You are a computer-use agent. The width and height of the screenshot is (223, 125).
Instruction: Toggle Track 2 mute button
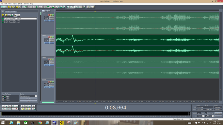(53, 37)
